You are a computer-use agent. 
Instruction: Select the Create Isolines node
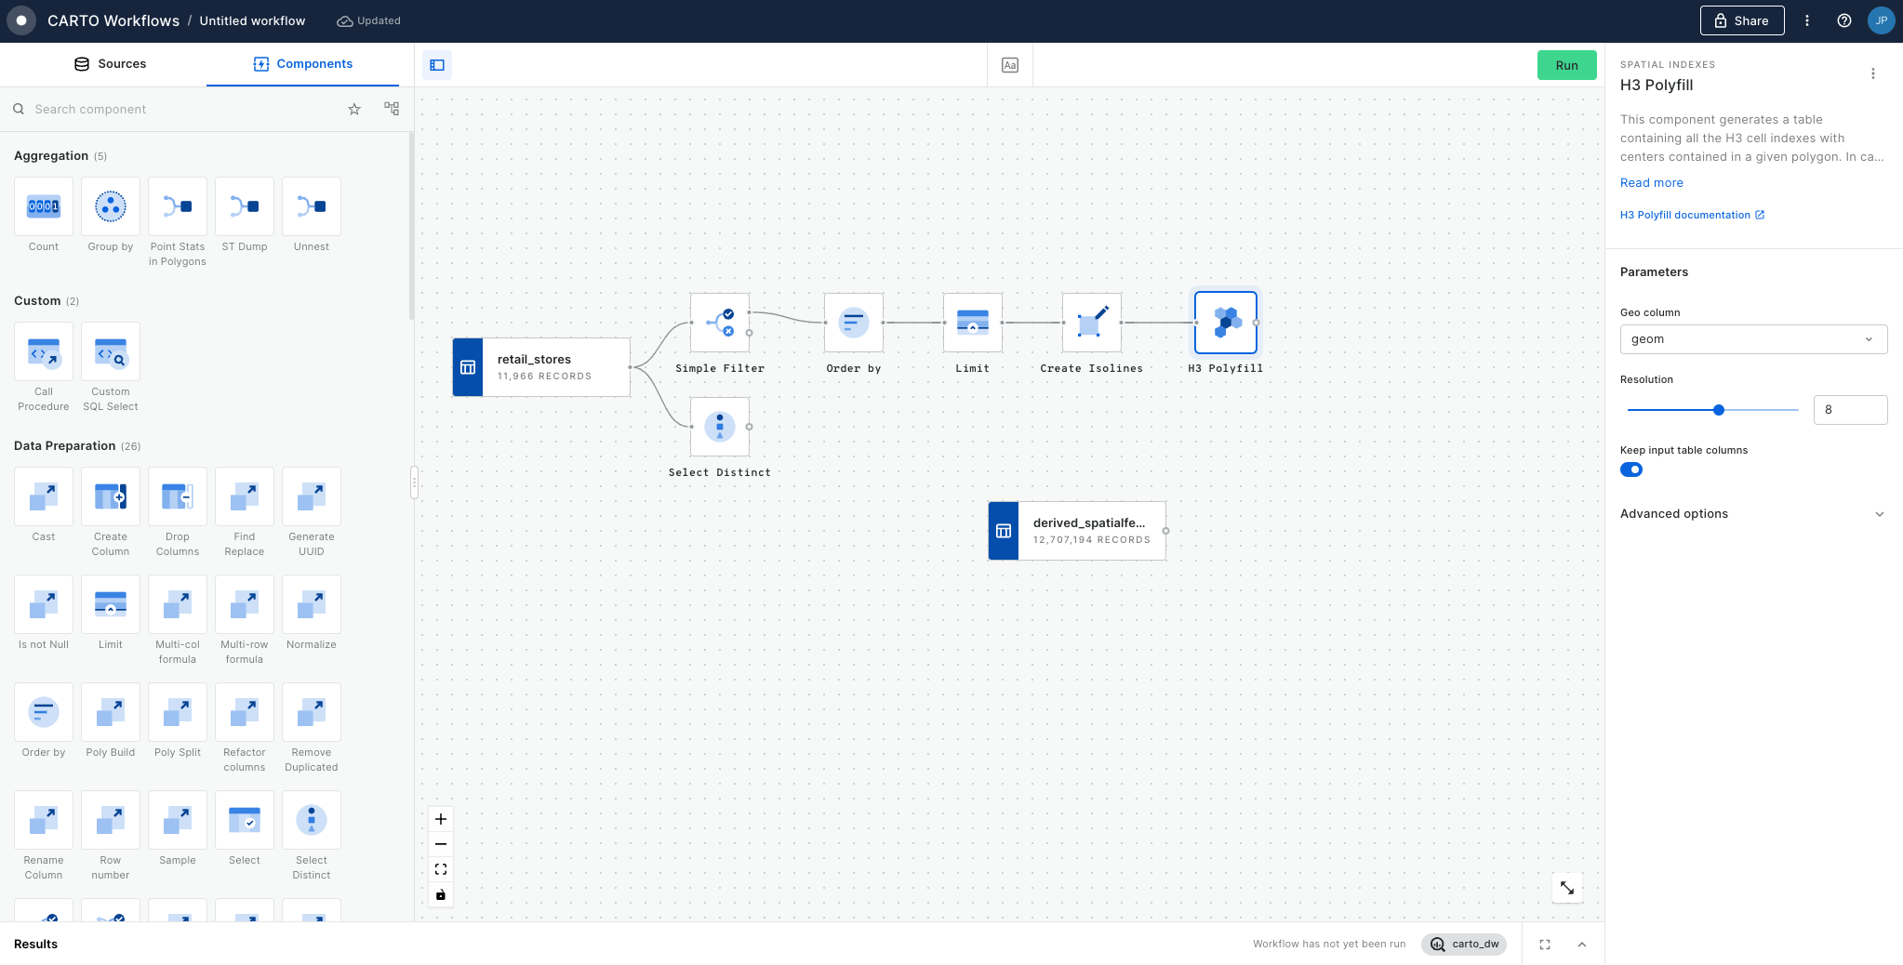(x=1091, y=323)
